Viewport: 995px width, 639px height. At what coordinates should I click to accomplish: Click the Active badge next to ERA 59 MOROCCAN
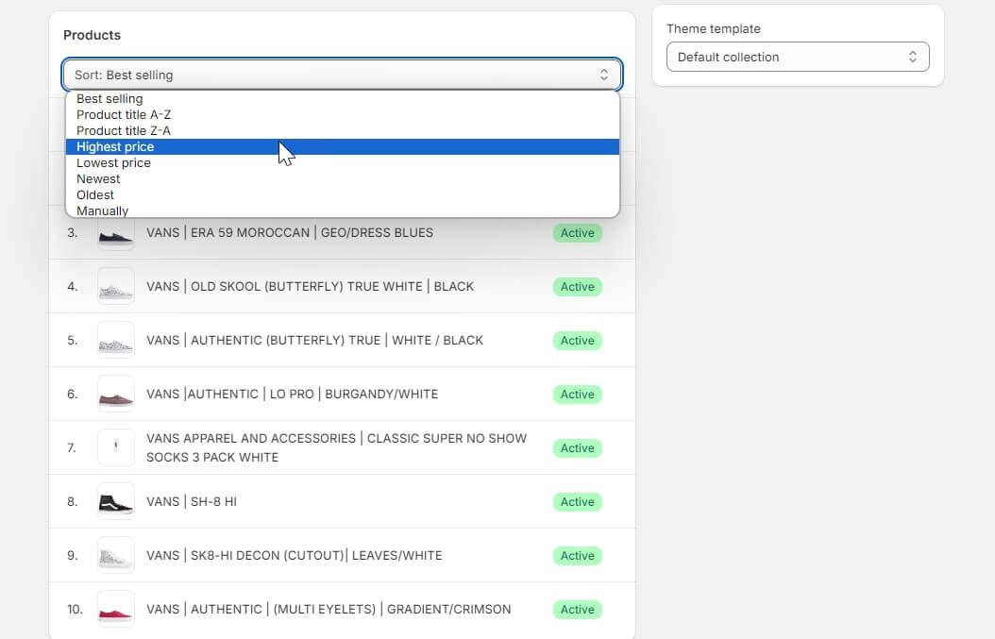pyautogui.click(x=577, y=233)
